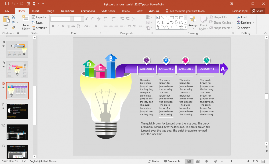Switch to the Insert ribbon tab
The height and width of the screenshot is (164, 269).
pos(35,11)
